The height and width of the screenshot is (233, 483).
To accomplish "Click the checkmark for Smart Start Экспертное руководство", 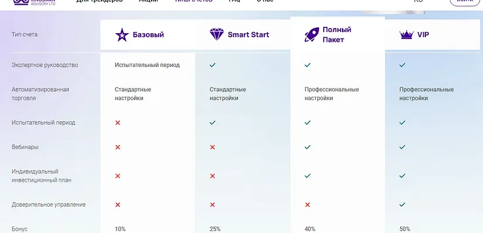I will (212, 65).
